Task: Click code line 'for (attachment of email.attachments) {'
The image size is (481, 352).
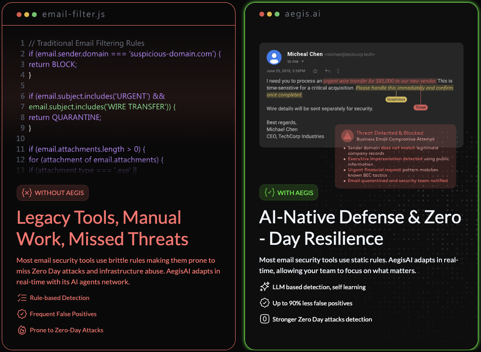Action: click(x=96, y=160)
